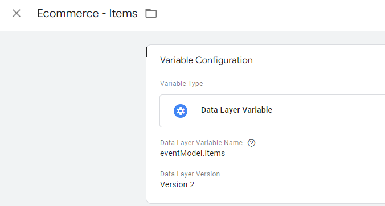Click the word "Ecommerce" in the title

click(68, 13)
